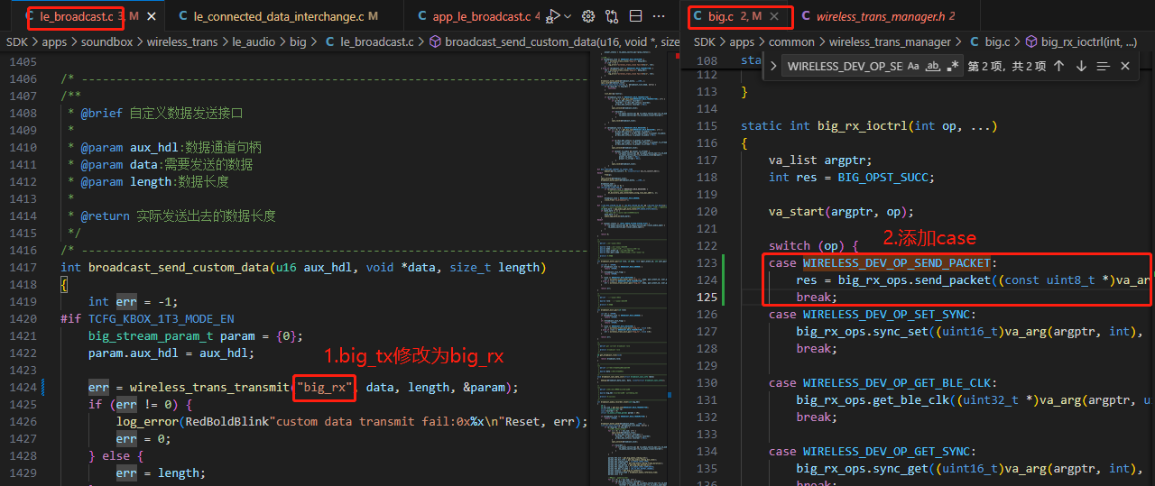This screenshot has width=1155, height=486.
Task: Click C file icon on le_broadcast.c tab
Action: (x=32, y=16)
